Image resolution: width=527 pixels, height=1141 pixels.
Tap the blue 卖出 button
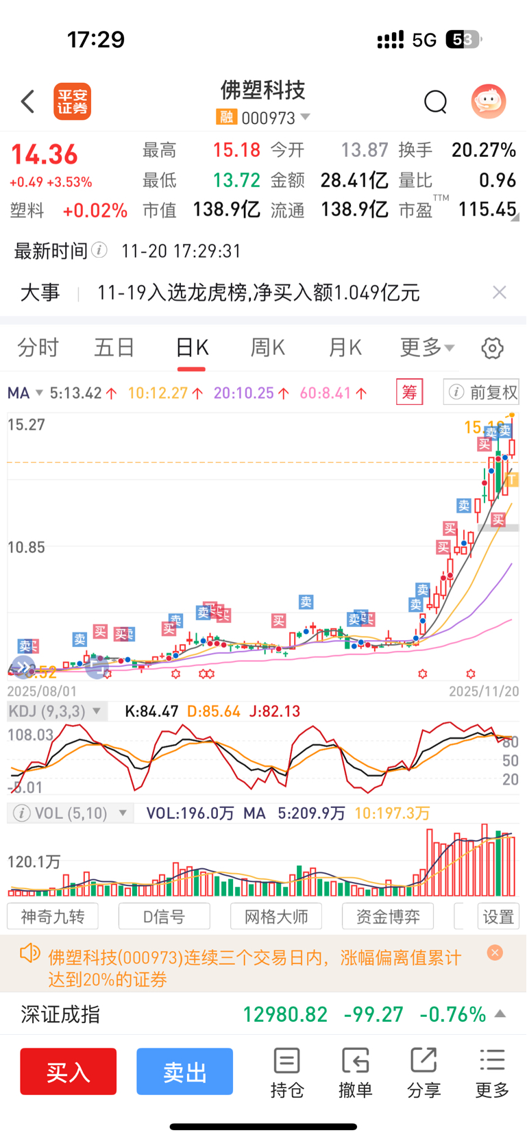184,1072
